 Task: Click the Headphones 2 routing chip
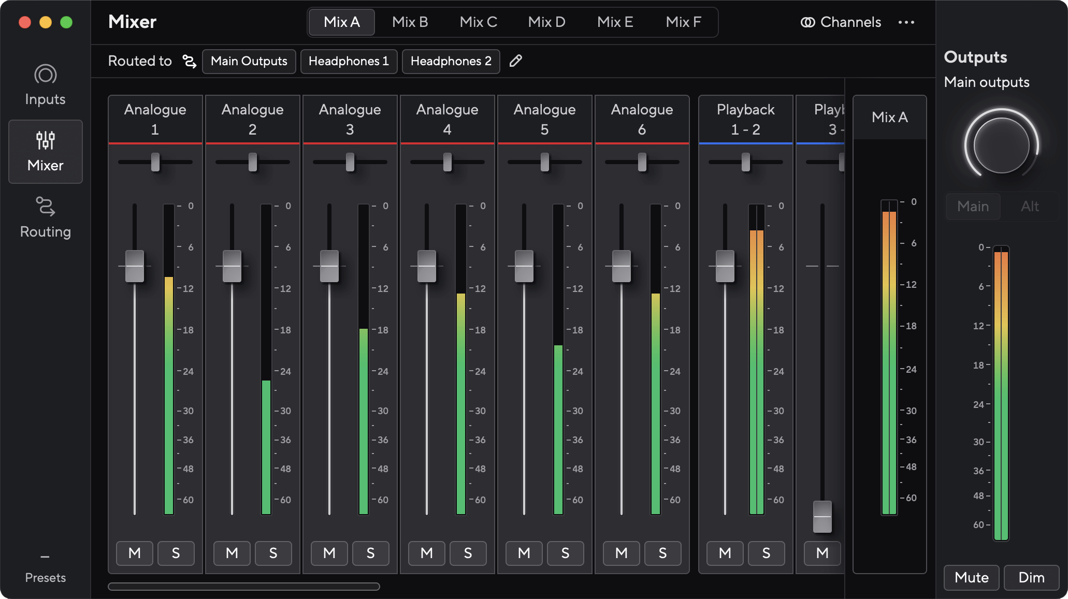pyautogui.click(x=451, y=61)
